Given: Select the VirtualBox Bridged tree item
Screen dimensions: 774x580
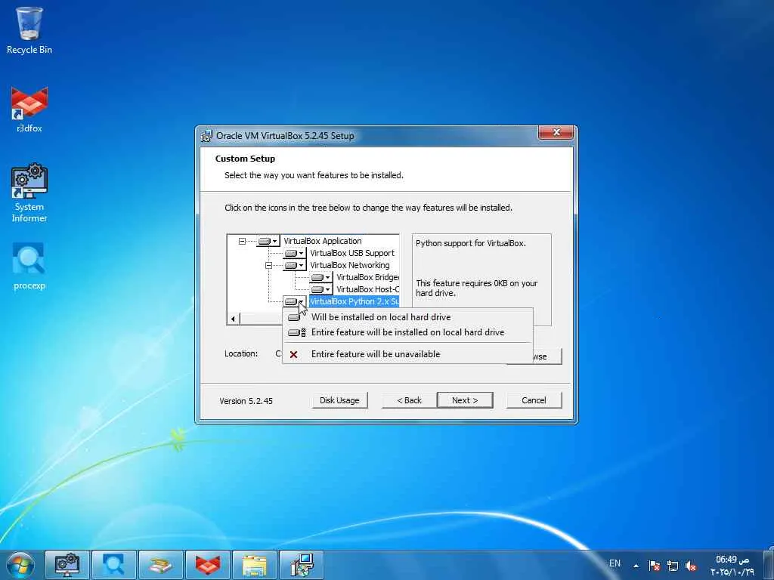Looking at the screenshot, I should pos(367,277).
